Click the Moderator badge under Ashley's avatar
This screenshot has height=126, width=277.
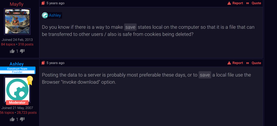pos(17,102)
